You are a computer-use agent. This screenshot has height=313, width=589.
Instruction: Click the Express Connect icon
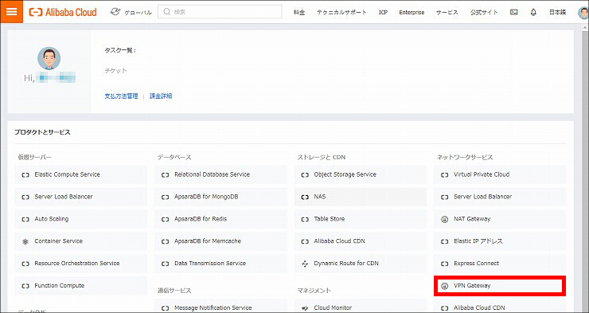(x=445, y=264)
